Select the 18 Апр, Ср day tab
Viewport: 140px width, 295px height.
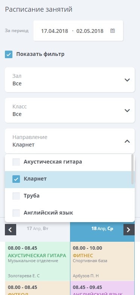coord(102,229)
